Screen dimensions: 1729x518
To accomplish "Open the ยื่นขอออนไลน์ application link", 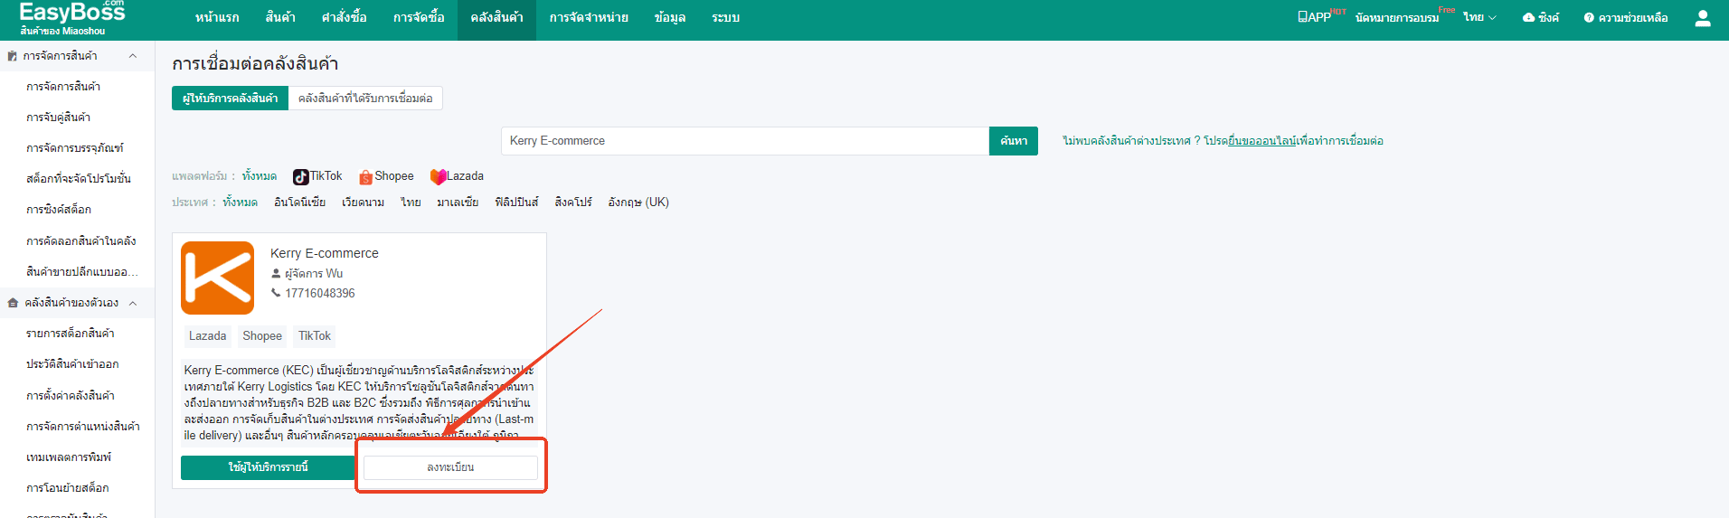I will (x=1262, y=141).
